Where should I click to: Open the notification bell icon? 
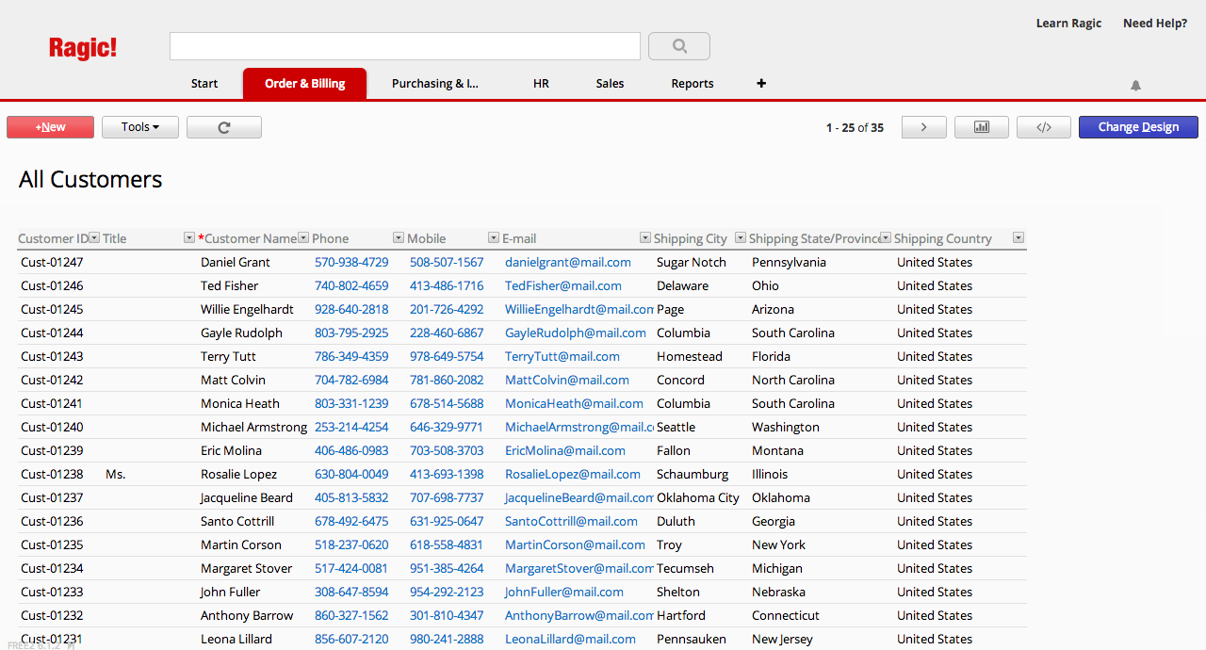[x=1135, y=86]
